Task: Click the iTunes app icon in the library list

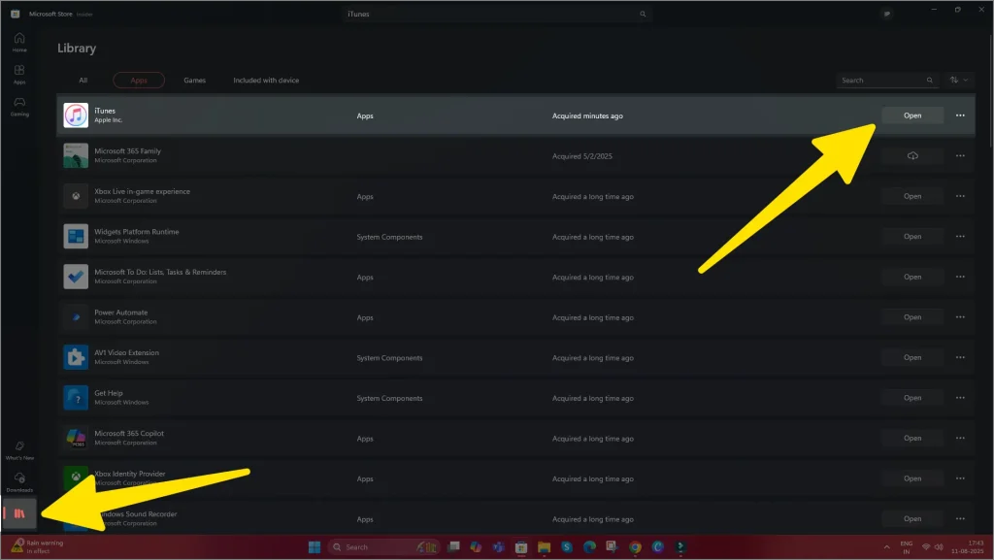Action: [x=75, y=115]
